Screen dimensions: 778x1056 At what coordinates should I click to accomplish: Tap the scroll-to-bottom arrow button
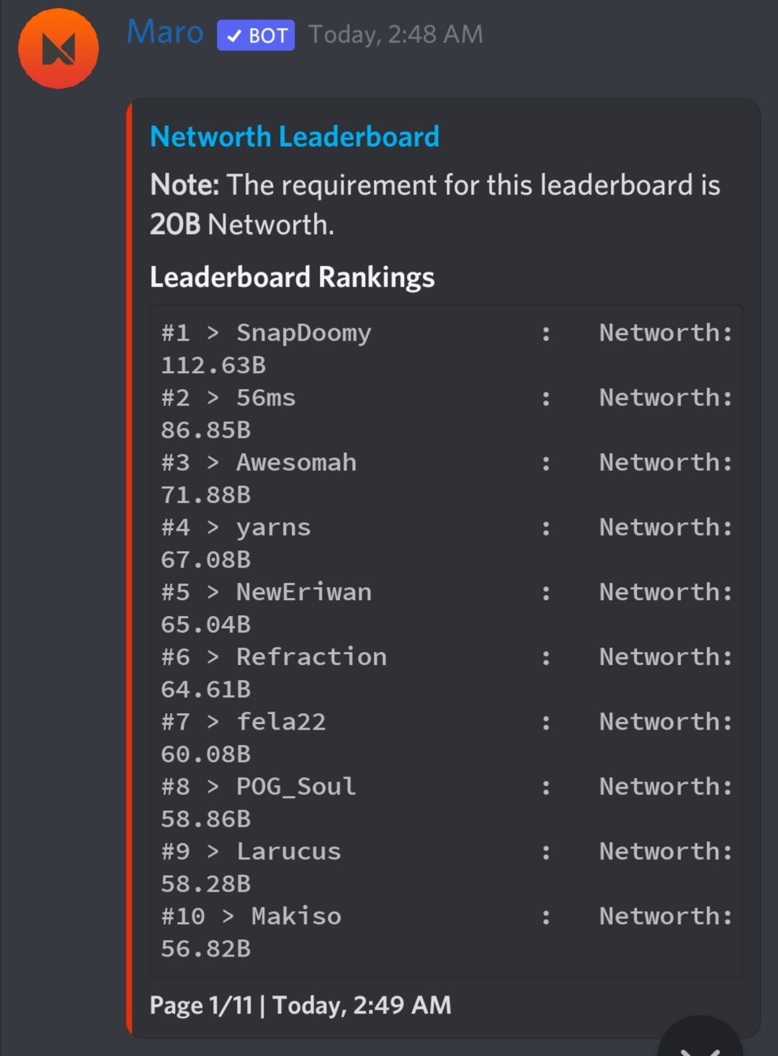coord(700,1037)
